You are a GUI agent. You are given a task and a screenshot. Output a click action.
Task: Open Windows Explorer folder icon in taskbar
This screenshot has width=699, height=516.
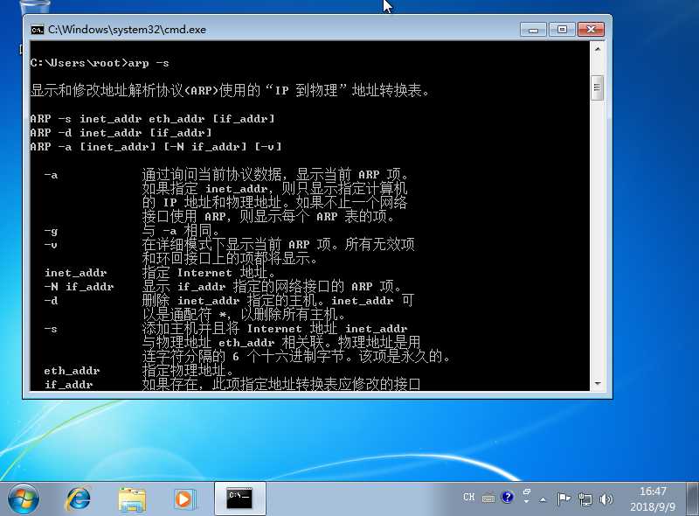point(132,499)
